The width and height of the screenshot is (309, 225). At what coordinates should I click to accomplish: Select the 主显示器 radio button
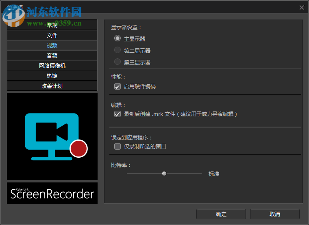118,39
